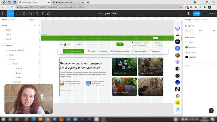Select the Comment tool
Image resolution: width=217 pixels, height=122 pixels.
coord(48,14)
